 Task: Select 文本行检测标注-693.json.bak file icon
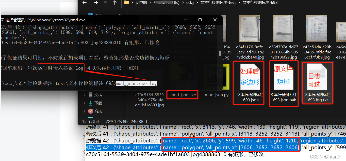pyautogui.click(x=283, y=77)
